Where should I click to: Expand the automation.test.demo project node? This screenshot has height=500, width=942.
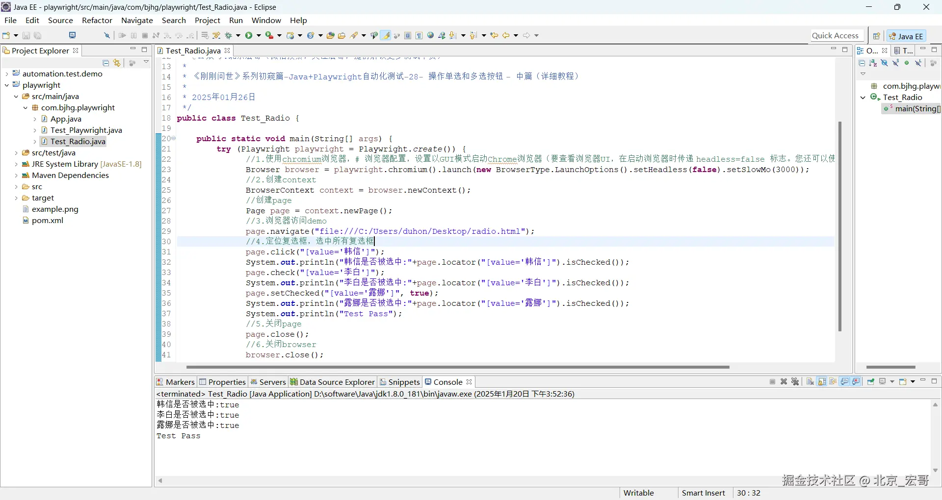[7, 74]
